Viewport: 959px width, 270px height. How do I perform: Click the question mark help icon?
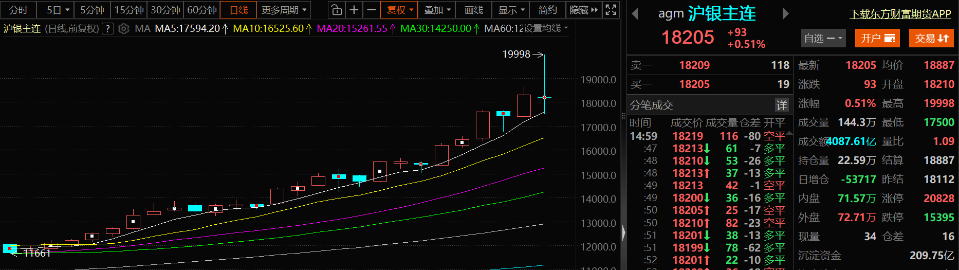tap(107, 29)
